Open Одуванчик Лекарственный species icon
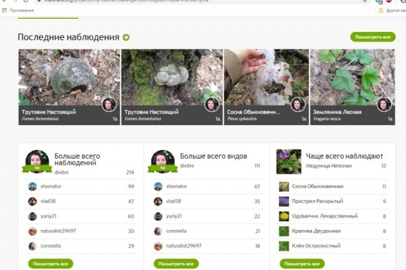Viewport: 406px width, 270px height. pyautogui.click(x=284, y=216)
